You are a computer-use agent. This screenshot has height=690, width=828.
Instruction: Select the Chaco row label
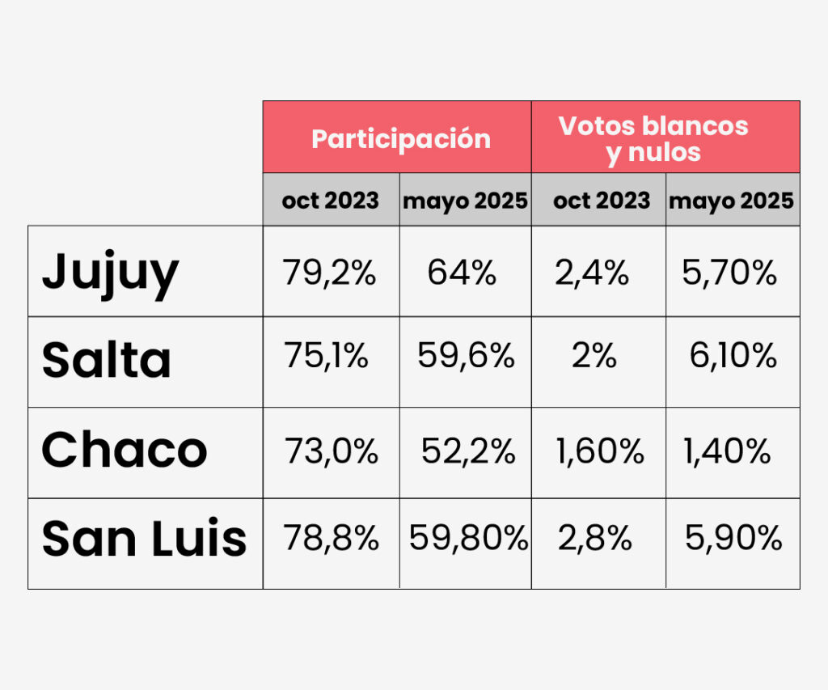pyautogui.click(x=125, y=450)
